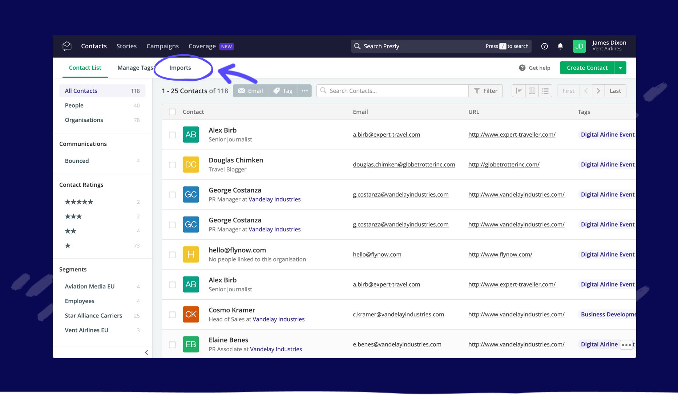Open the http://www.flynow.com/ URL
Viewport: 678px width, 396px height.
coord(500,255)
